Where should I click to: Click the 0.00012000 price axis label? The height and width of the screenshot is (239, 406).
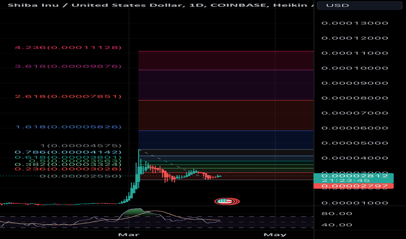pyautogui.click(x=355, y=38)
